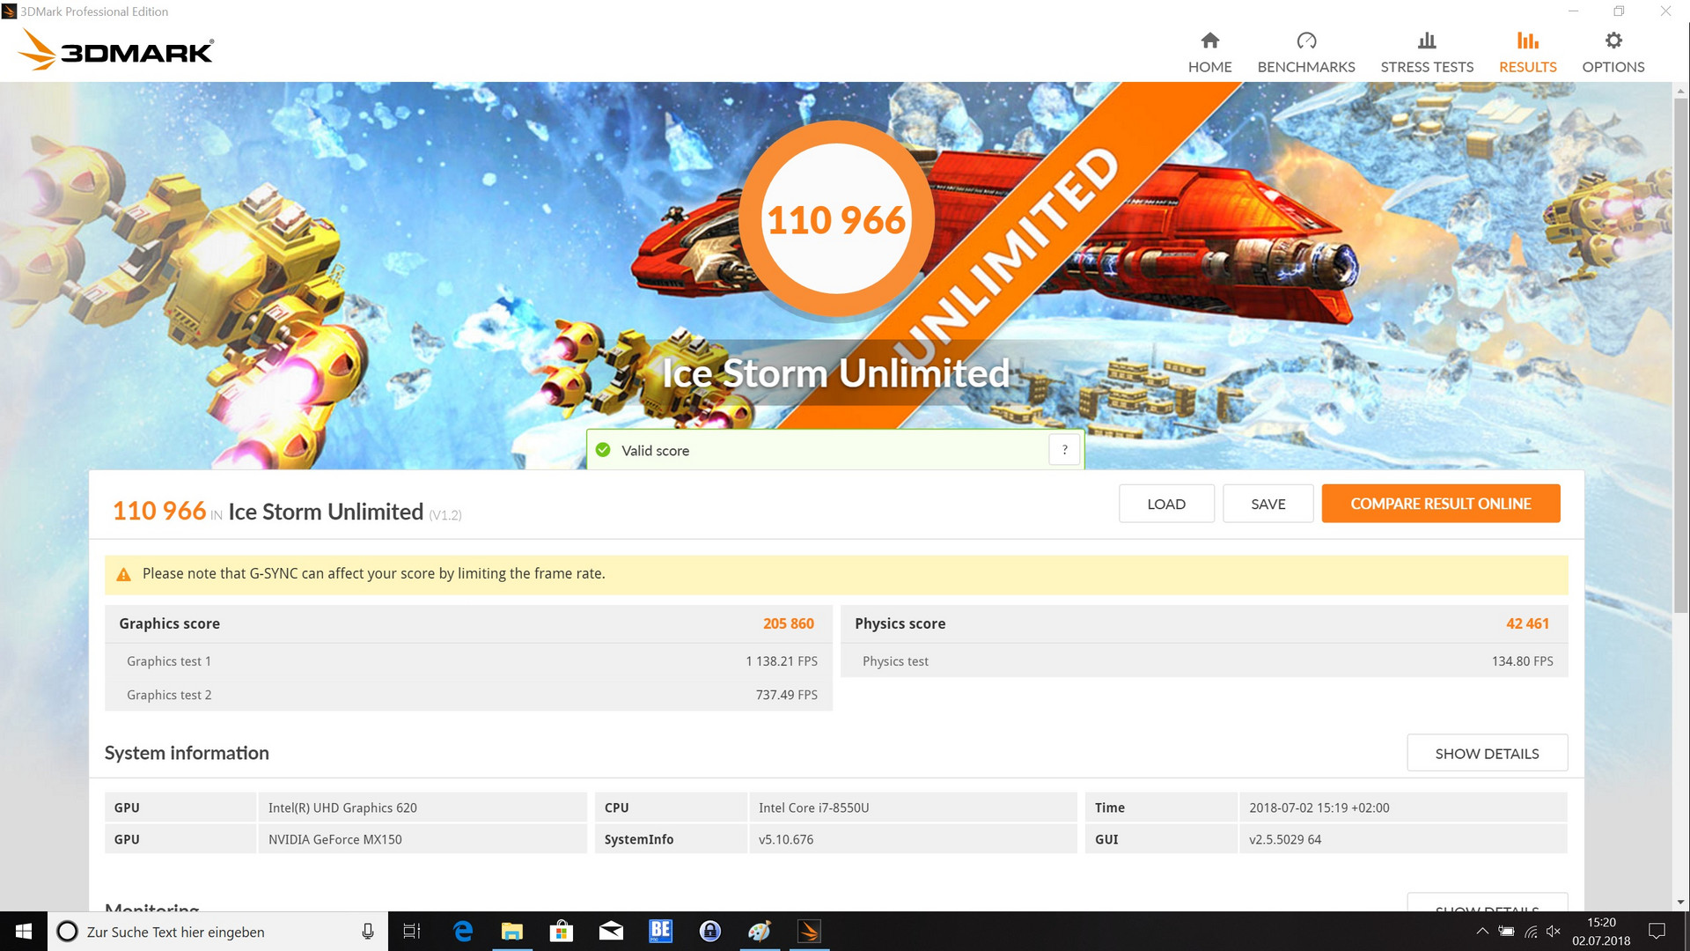Screen dimensions: 1690x951
Task: Click microphone icon in search box
Action: (368, 932)
